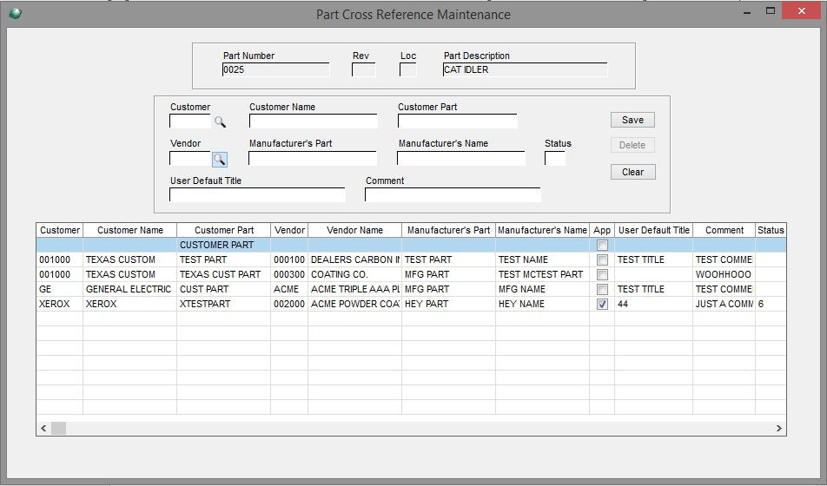The image size is (827, 486).
Task: Sort by Vendor column header
Action: (289, 230)
